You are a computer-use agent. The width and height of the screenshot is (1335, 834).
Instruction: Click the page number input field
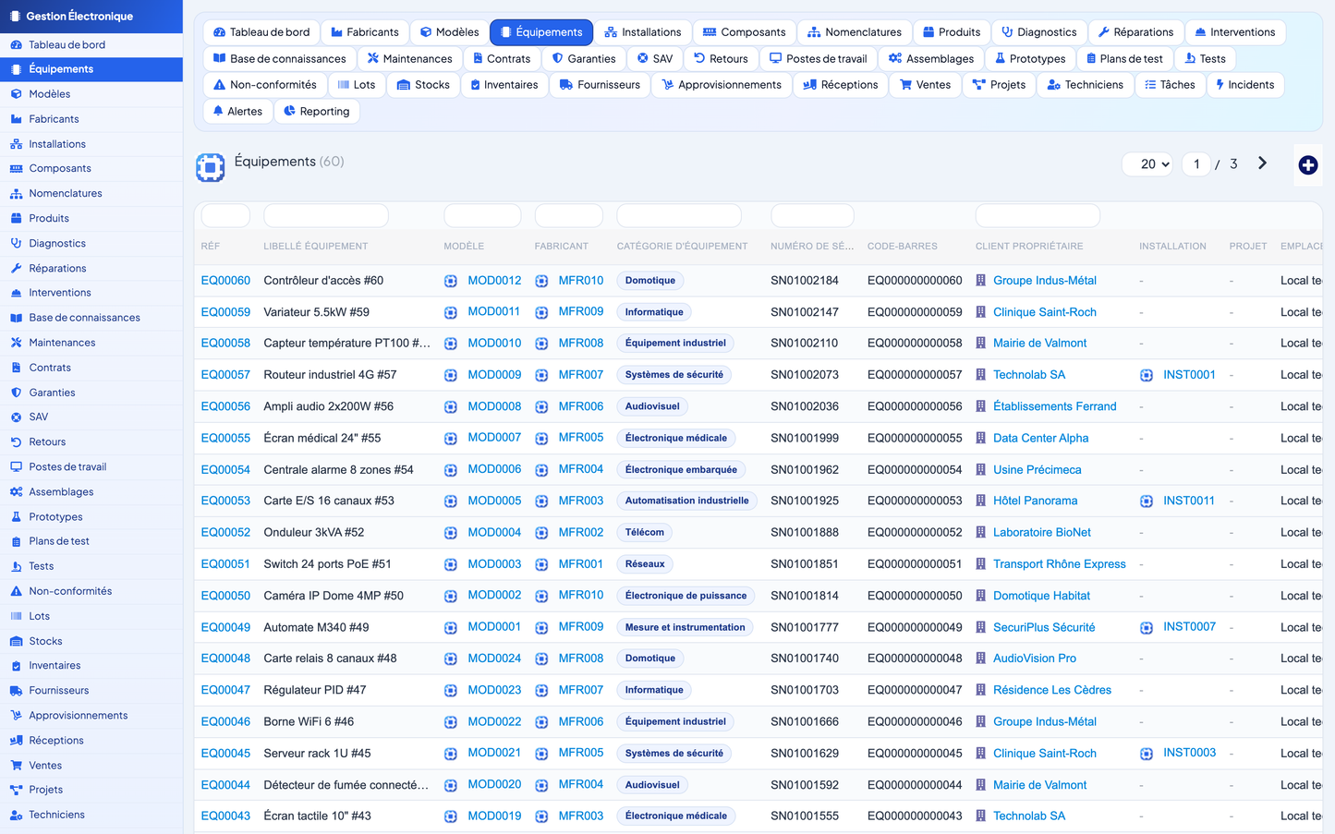pyautogui.click(x=1195, y=163)
